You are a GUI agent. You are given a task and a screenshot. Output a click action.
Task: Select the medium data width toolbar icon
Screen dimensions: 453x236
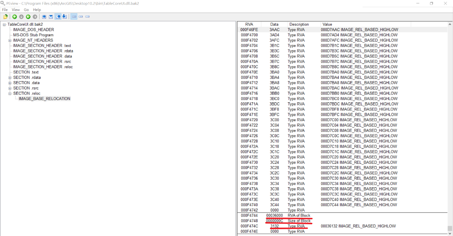point(81,17)
